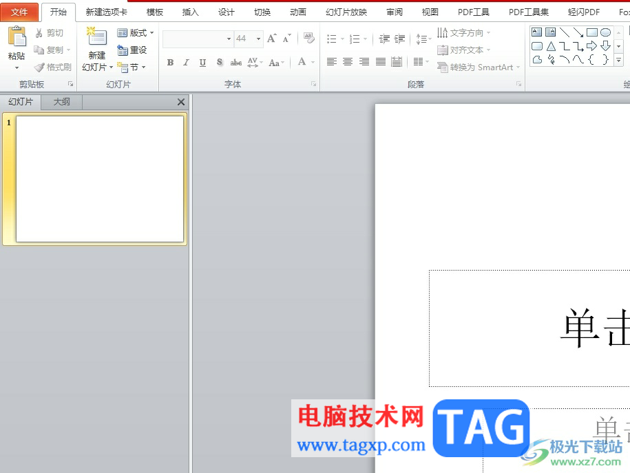630x473 pixels.
Task: Open the Paragraph dialog launcher
Action: [518, 84]
